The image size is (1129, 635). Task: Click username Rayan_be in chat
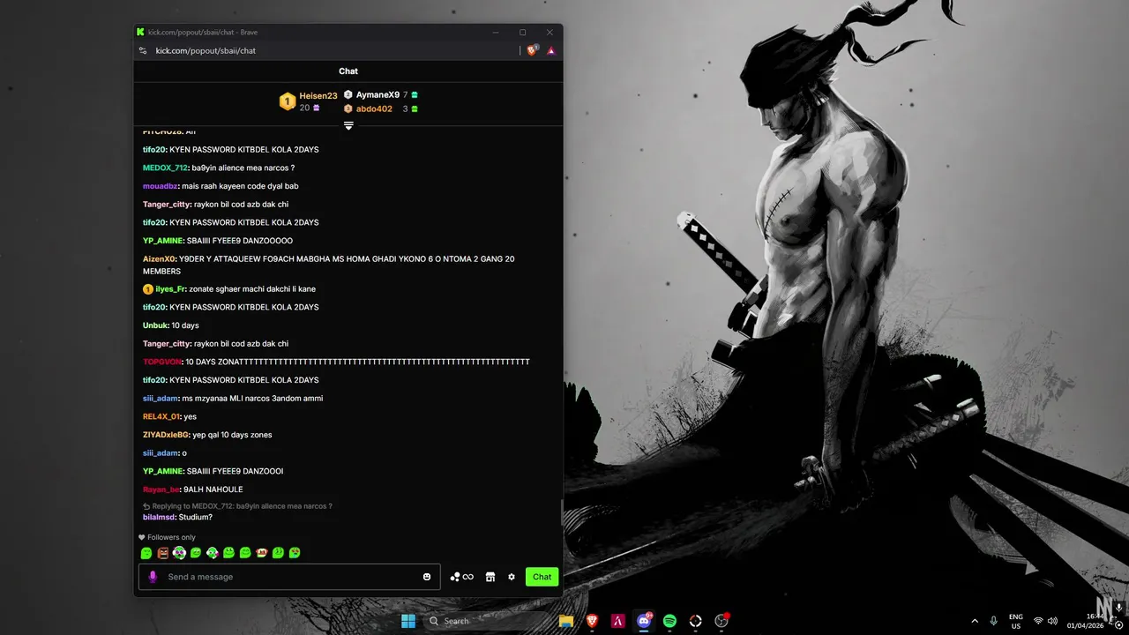(161, 489)
